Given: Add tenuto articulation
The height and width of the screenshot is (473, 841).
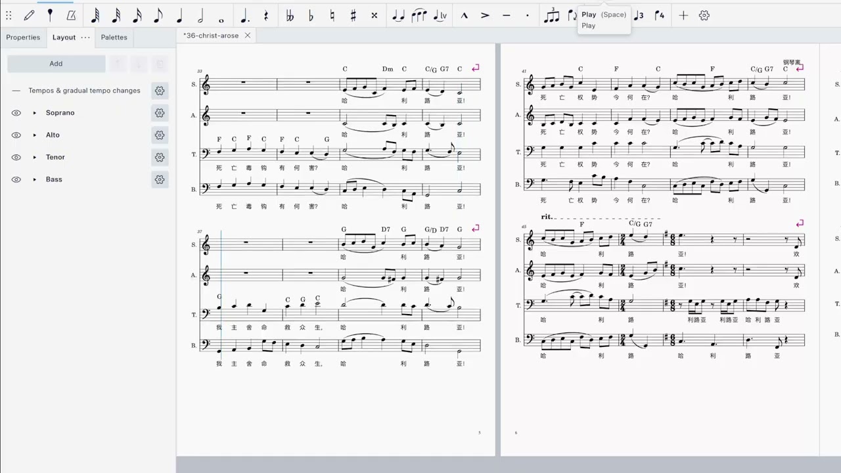Looking at the screenshot, I should (506, 15).
